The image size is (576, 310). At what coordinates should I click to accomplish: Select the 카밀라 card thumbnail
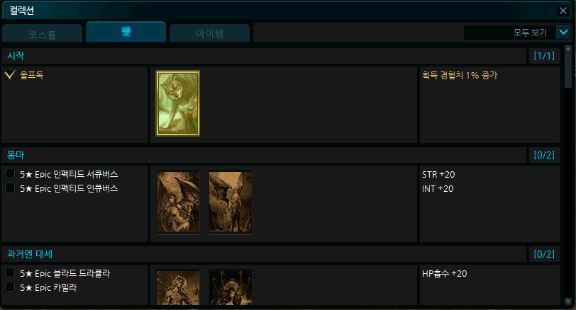coord(231,287)
